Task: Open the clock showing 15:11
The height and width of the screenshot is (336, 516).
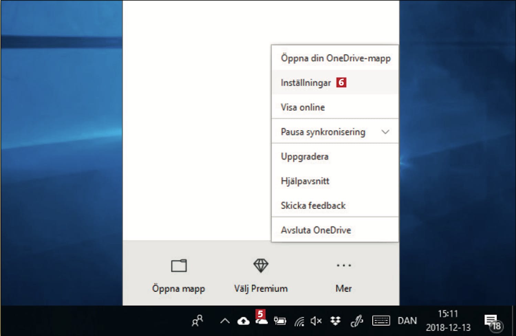Action: tap(448, 314)
